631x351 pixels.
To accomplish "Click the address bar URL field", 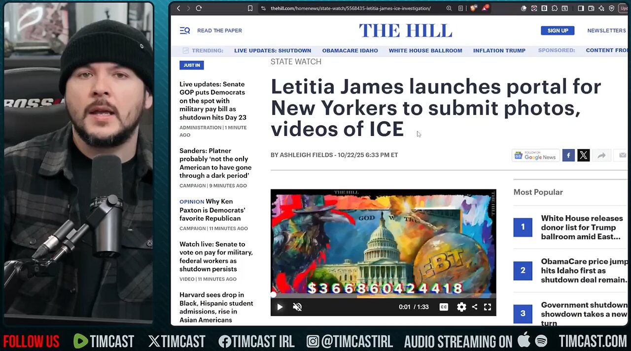I will [351, 8].
